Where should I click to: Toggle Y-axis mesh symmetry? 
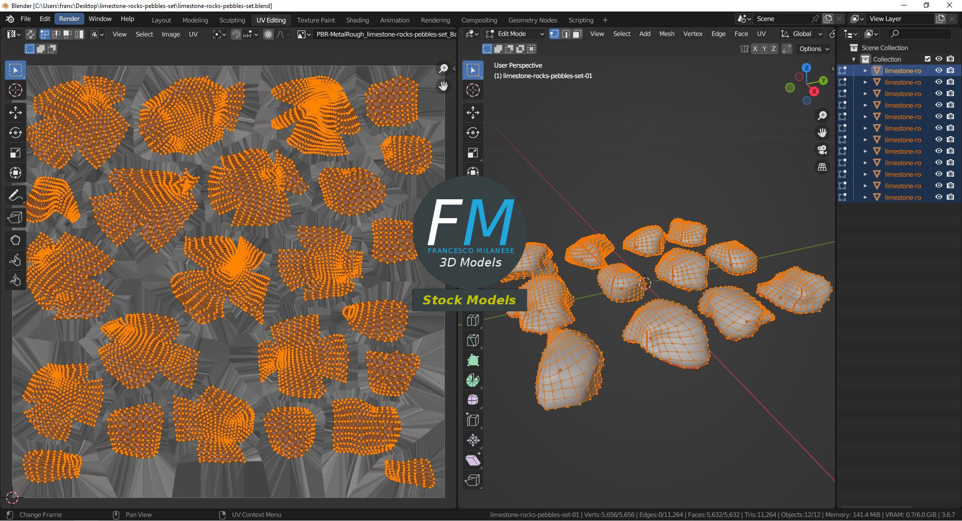tap(765, 49)
